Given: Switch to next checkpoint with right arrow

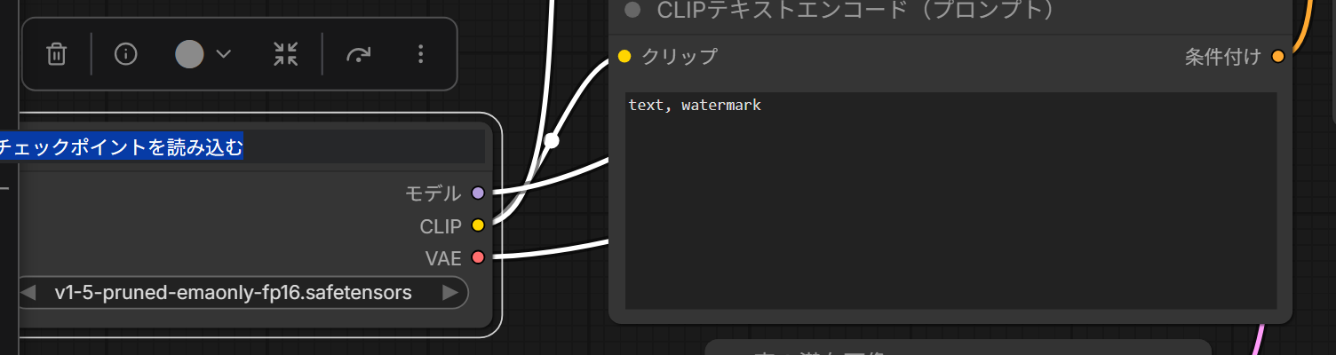Looking at the screenshot, I should (450, 292).
